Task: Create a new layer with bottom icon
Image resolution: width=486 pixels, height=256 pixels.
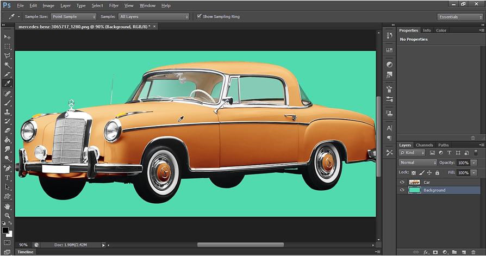Action: click(x=464, y=252)
